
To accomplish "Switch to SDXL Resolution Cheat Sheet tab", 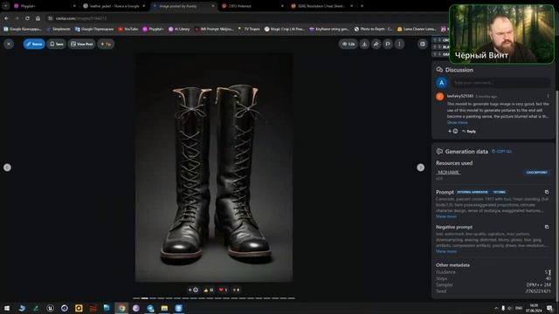I will click(x=321, y=6).
